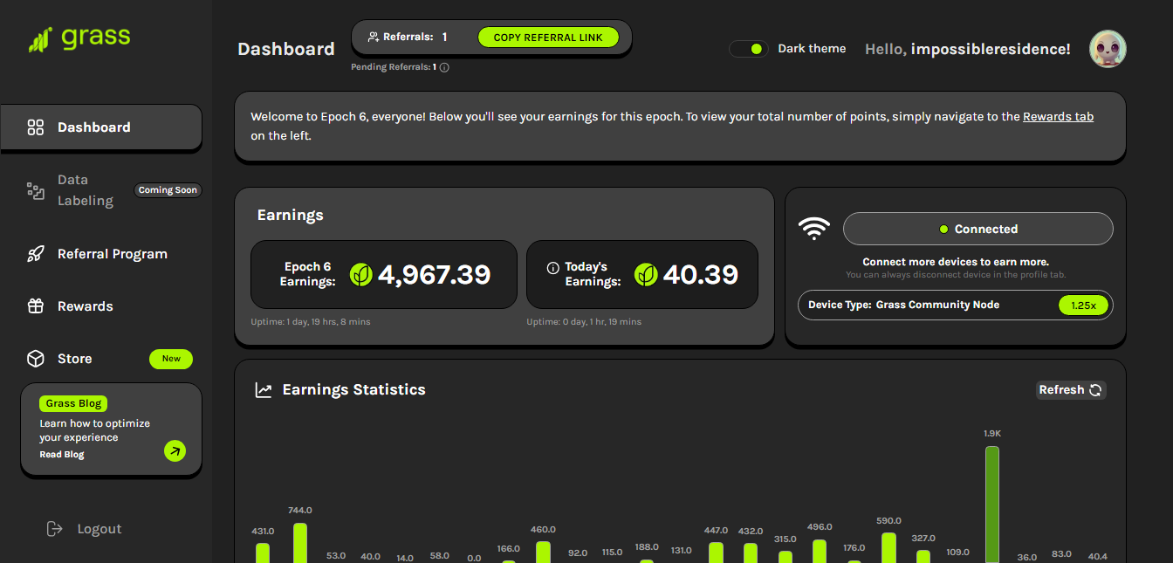Refresh the Earnings Statistics chart
This screenshot has width=1173, height=563.
tap(1071, 390)
